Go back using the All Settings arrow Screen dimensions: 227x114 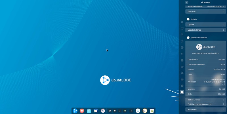[187, 2]
